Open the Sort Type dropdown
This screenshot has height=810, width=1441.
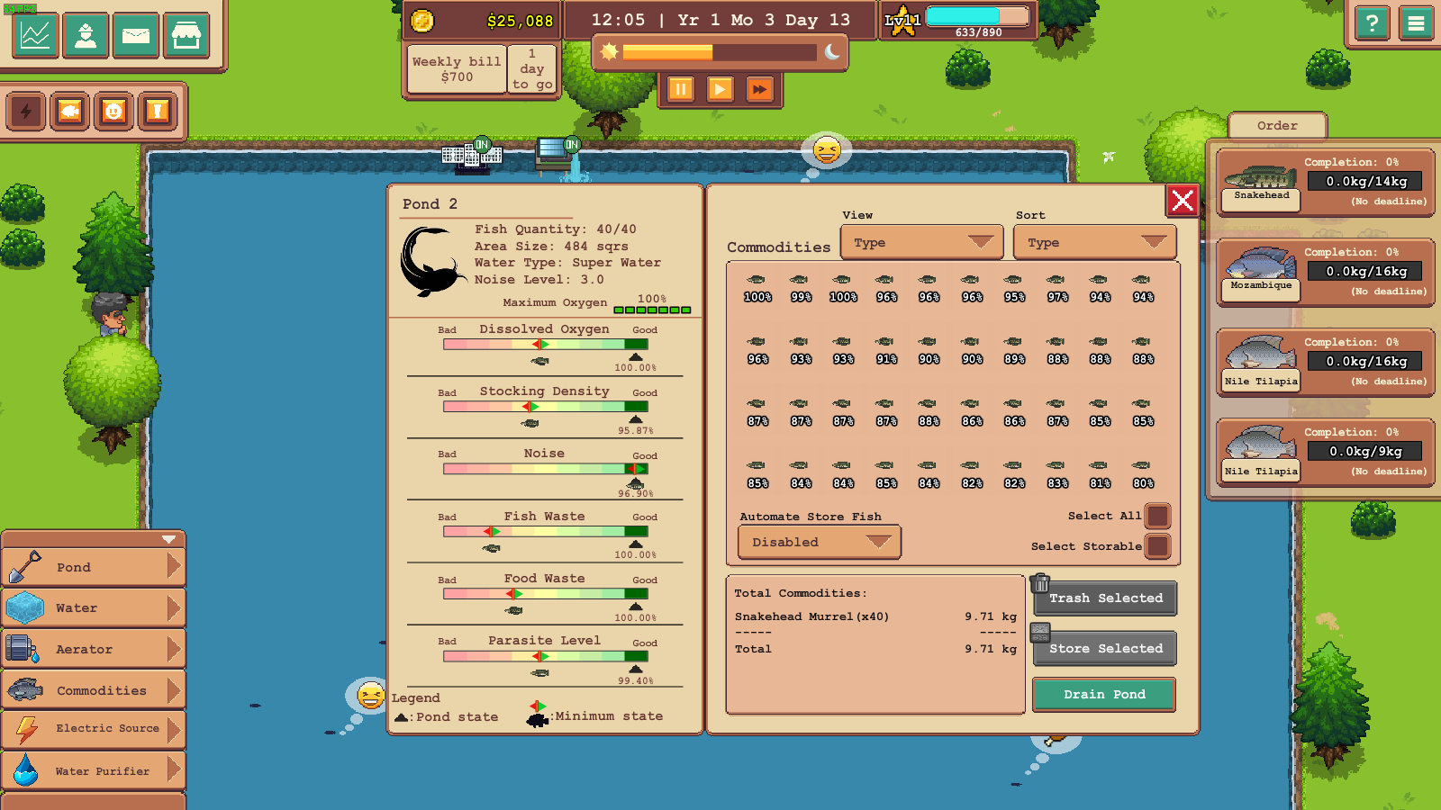1094,241
